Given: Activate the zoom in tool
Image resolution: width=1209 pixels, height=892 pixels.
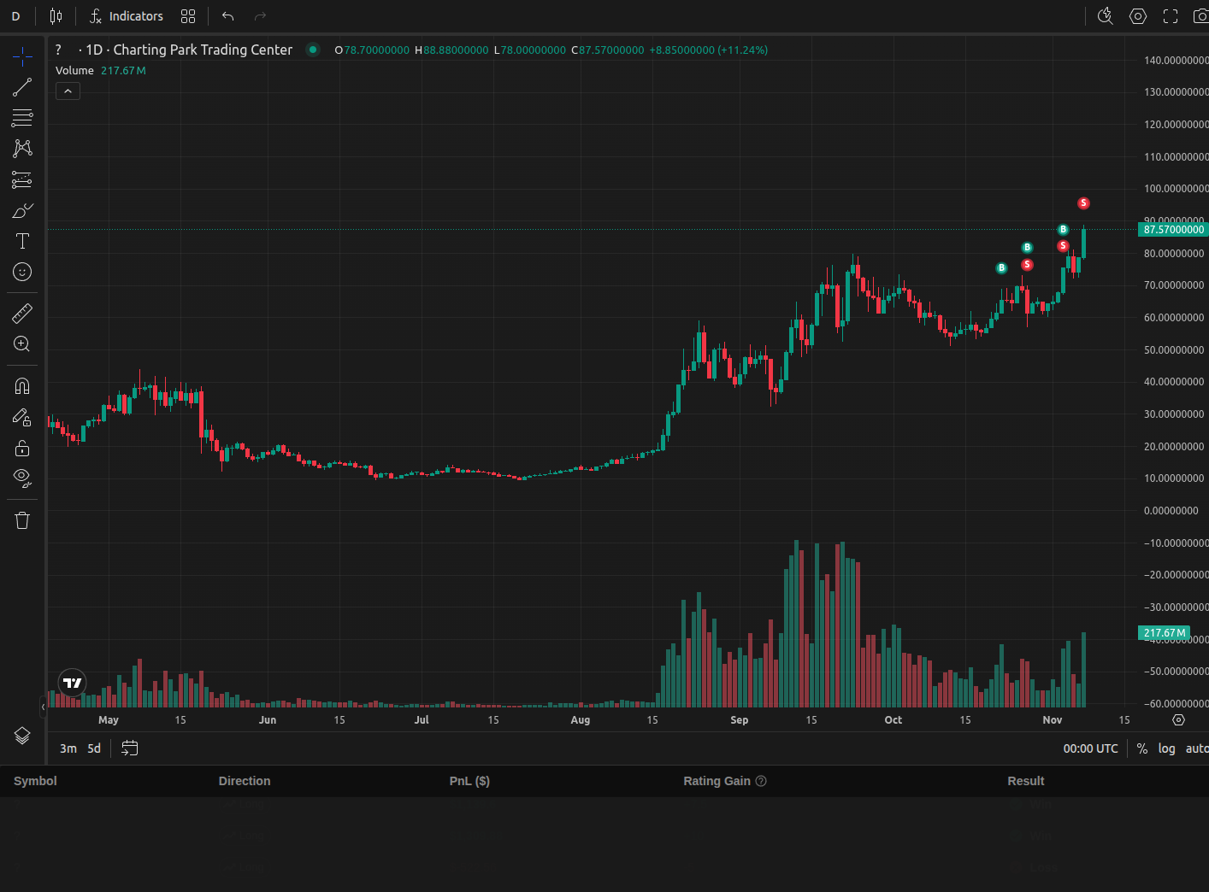Looking at the screenshot, I should point(22,344).
